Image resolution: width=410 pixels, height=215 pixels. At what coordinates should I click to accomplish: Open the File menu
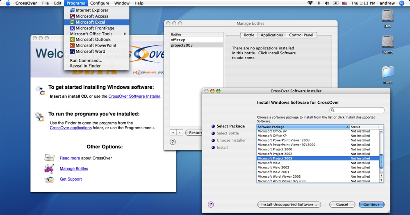(x=46, y=3)
